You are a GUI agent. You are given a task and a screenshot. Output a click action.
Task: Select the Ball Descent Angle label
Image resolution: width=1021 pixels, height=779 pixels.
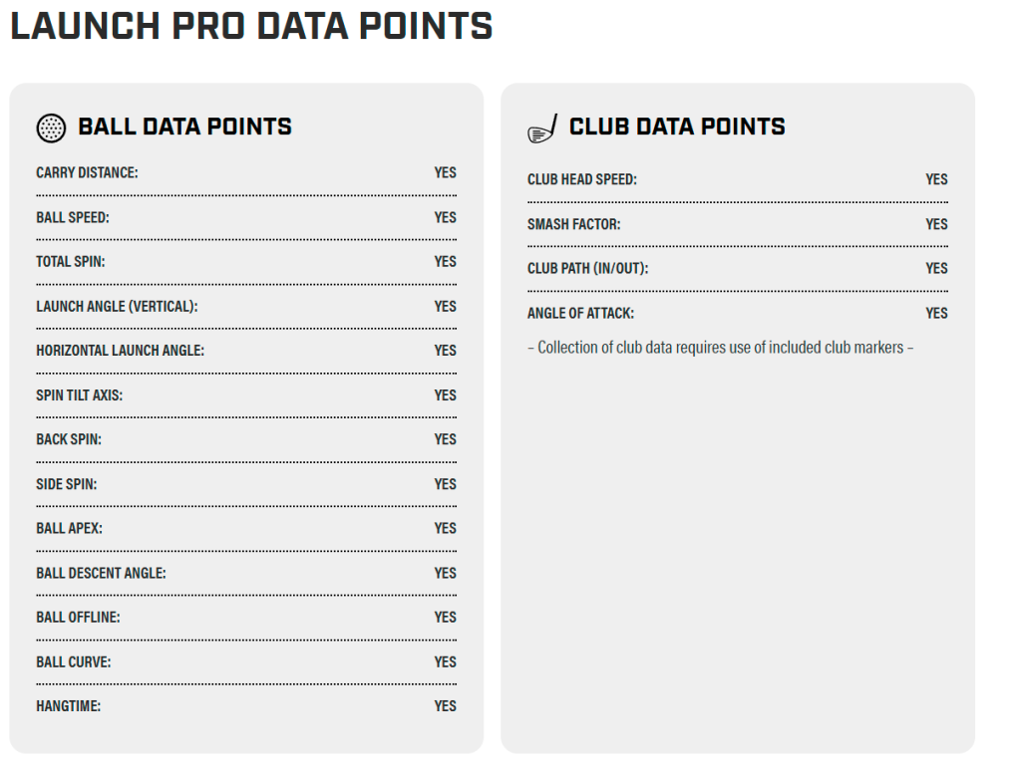(101, 573)
